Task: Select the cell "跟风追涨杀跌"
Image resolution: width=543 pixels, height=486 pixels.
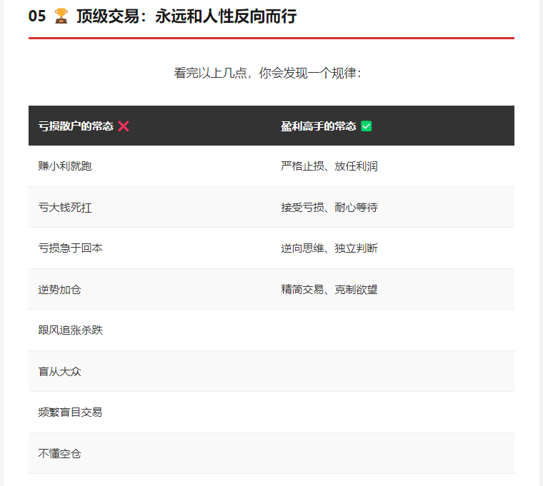Action: 150,330
